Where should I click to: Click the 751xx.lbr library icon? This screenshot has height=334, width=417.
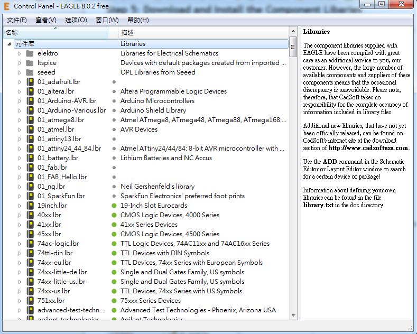[30, 301]
